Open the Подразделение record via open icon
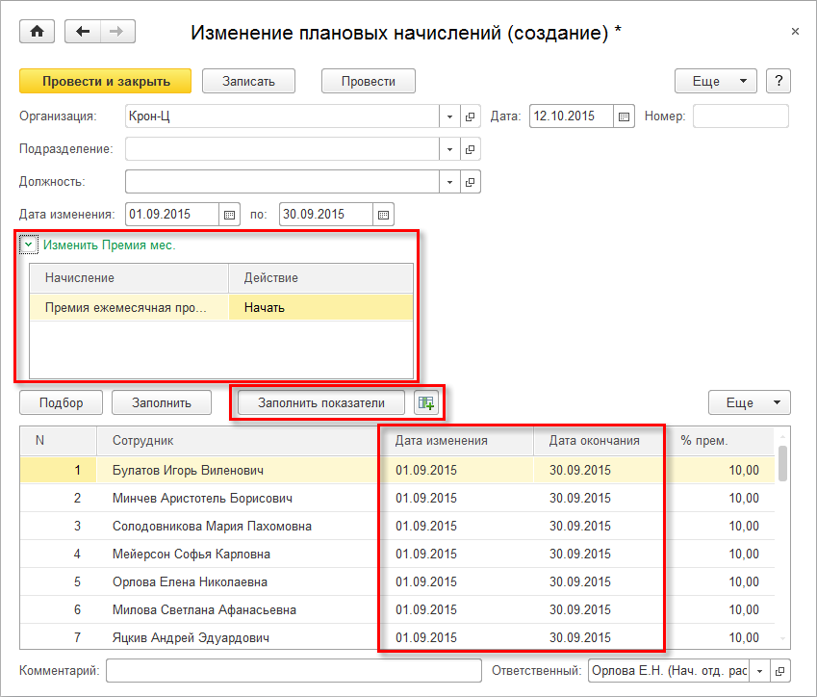 [470, 149]
